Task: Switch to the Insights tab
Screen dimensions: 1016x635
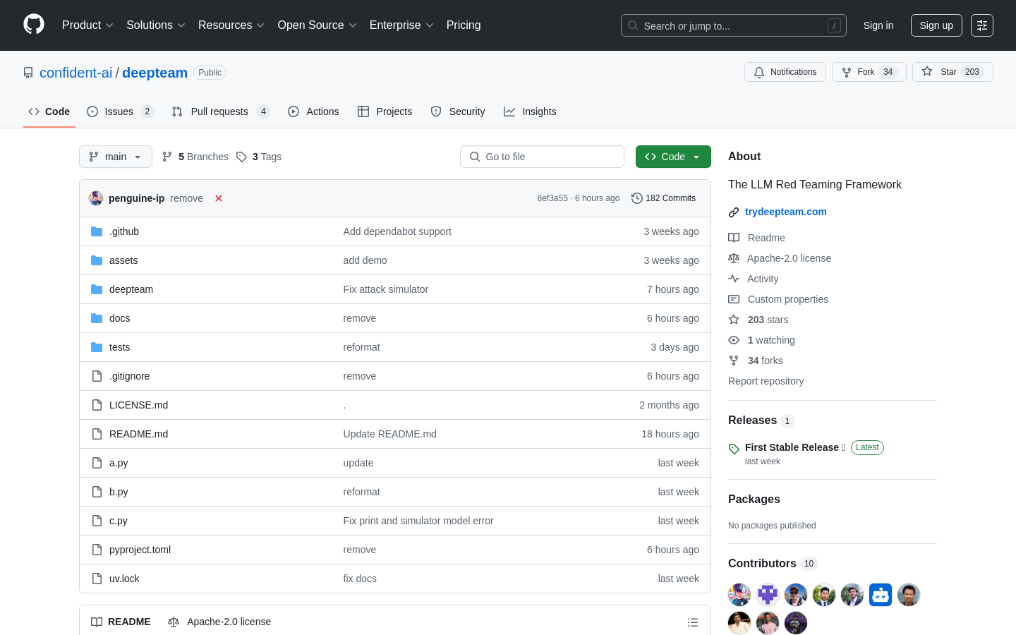Action: 530,111
